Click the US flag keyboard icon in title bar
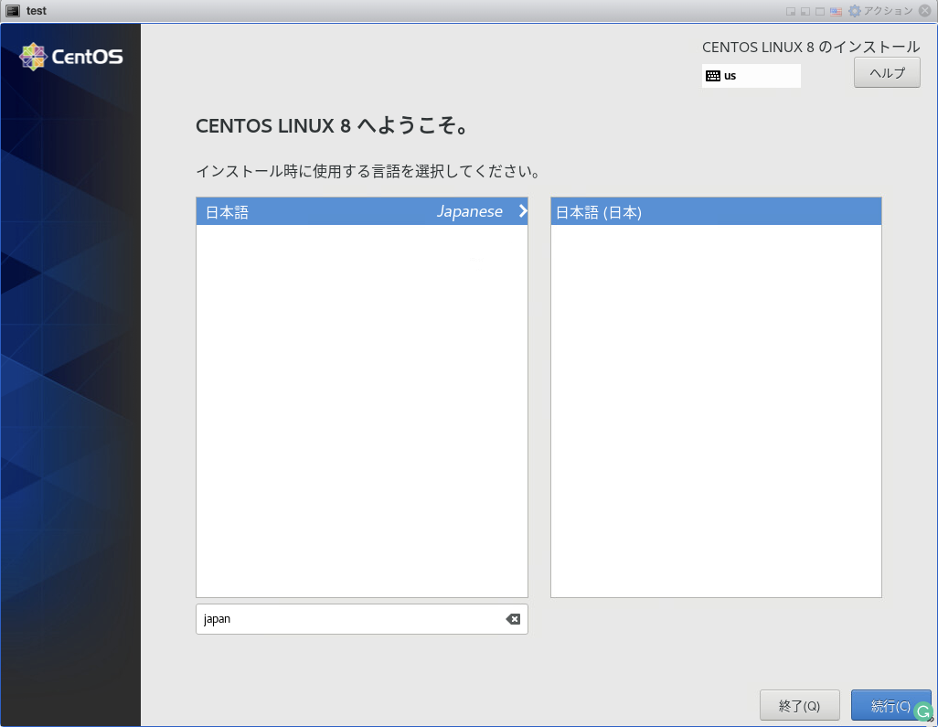Viewport: 938px width, 727px height. click(x=836, y=11)
